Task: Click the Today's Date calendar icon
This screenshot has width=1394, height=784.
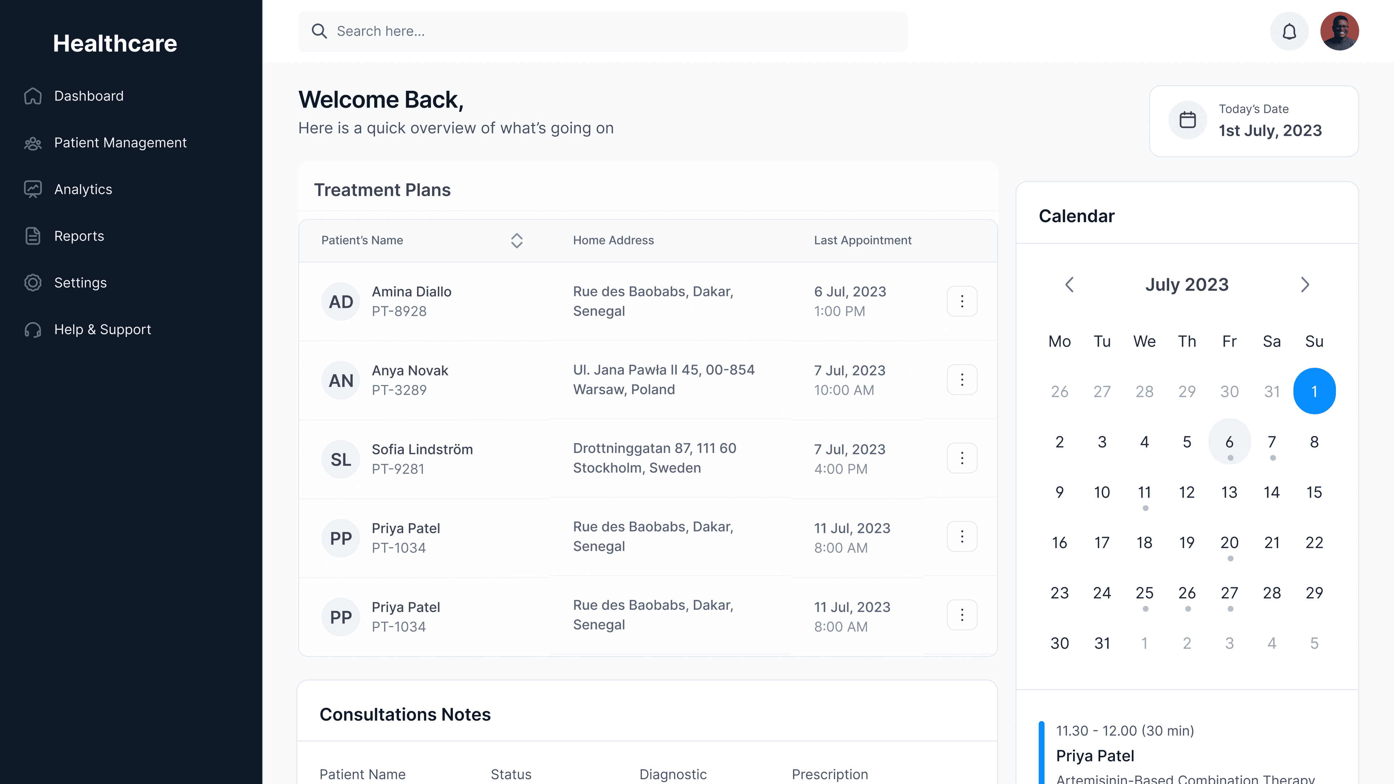Action: (x=1187, y=120)
